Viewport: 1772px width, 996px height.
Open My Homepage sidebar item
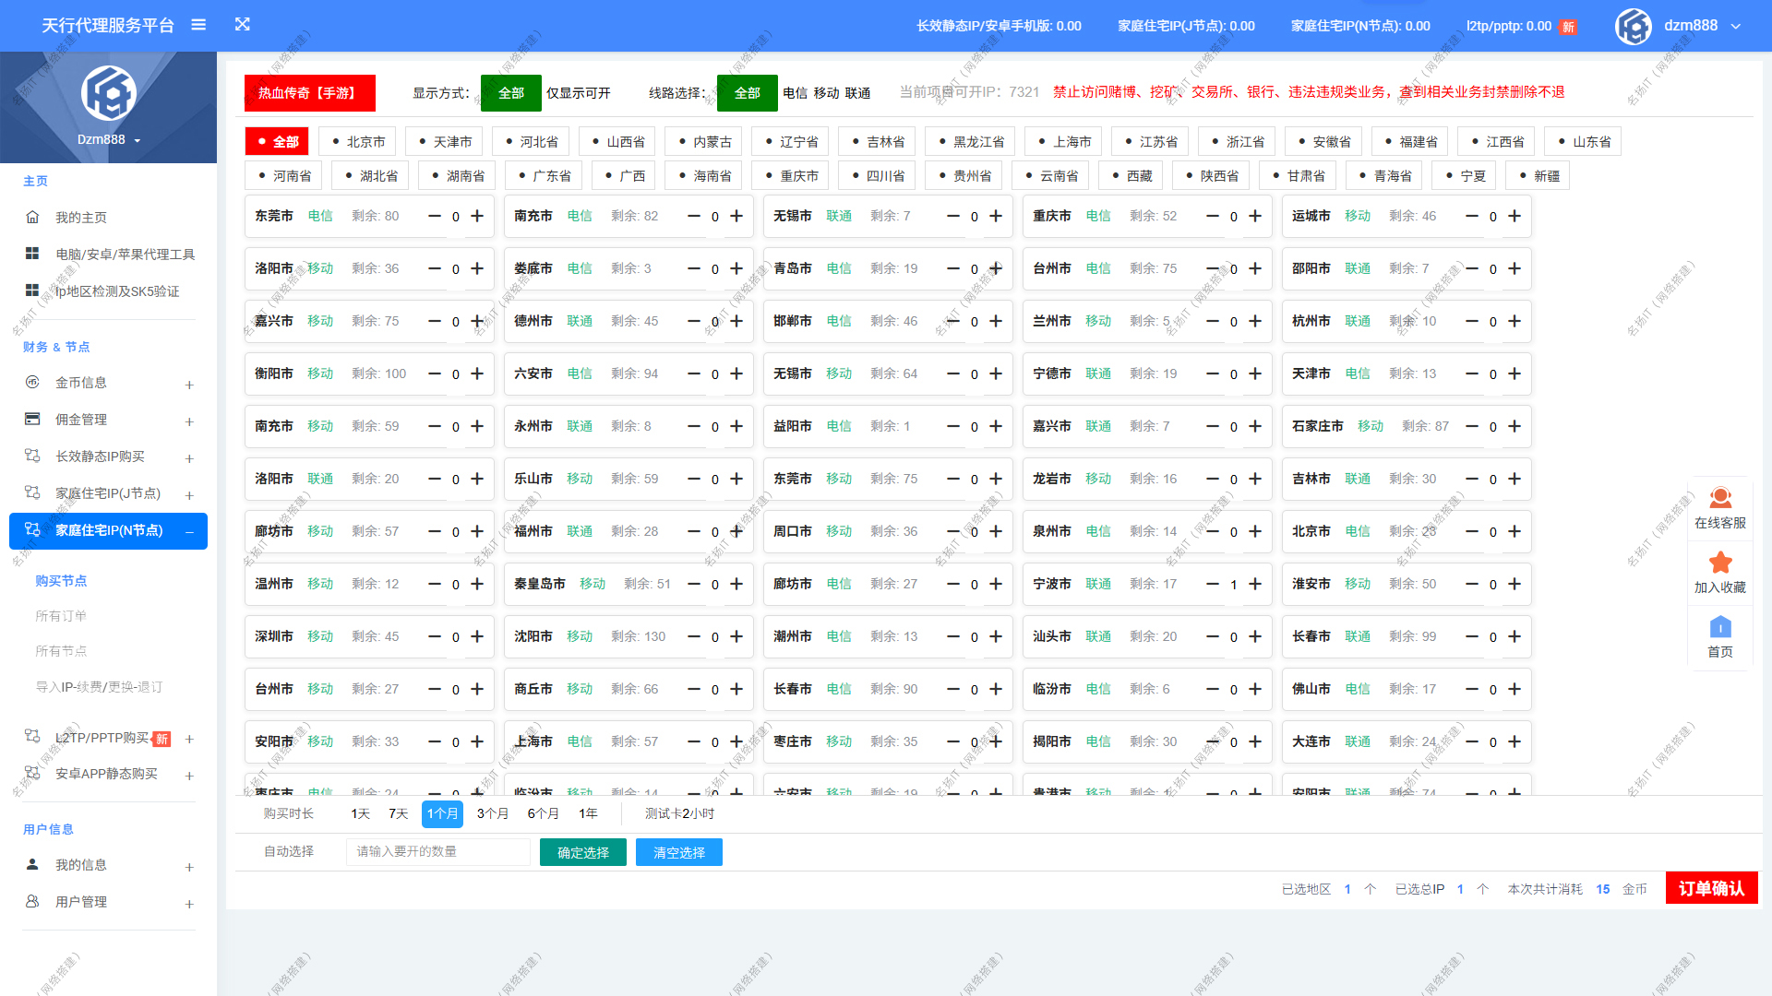pyautogui.click(x=81, y=218)
